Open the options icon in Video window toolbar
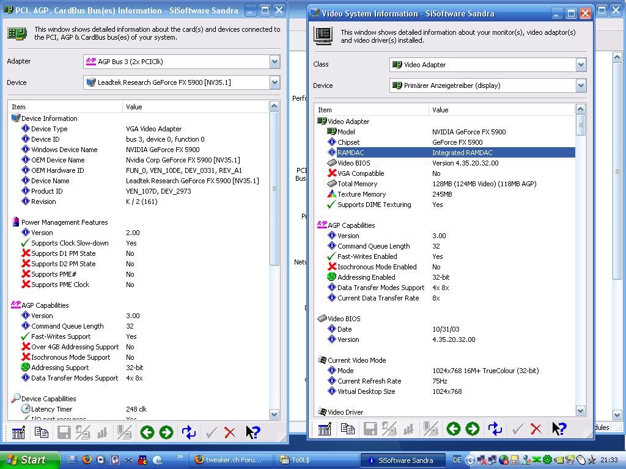The width and height of the screenshot is (626, 469). coord(325,429)
